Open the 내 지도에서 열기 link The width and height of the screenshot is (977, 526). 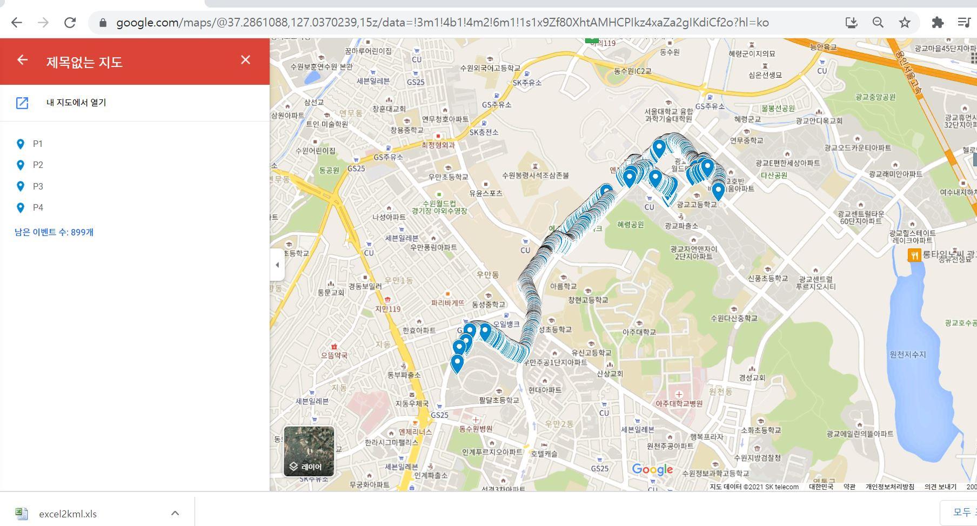point(76,103)
